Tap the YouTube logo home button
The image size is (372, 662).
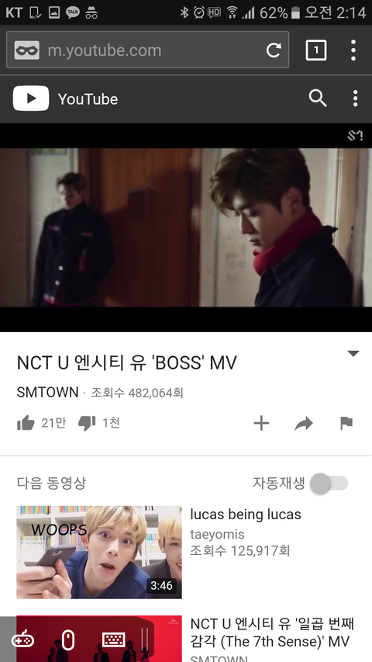pyautogui.click(x=65, y=99)
